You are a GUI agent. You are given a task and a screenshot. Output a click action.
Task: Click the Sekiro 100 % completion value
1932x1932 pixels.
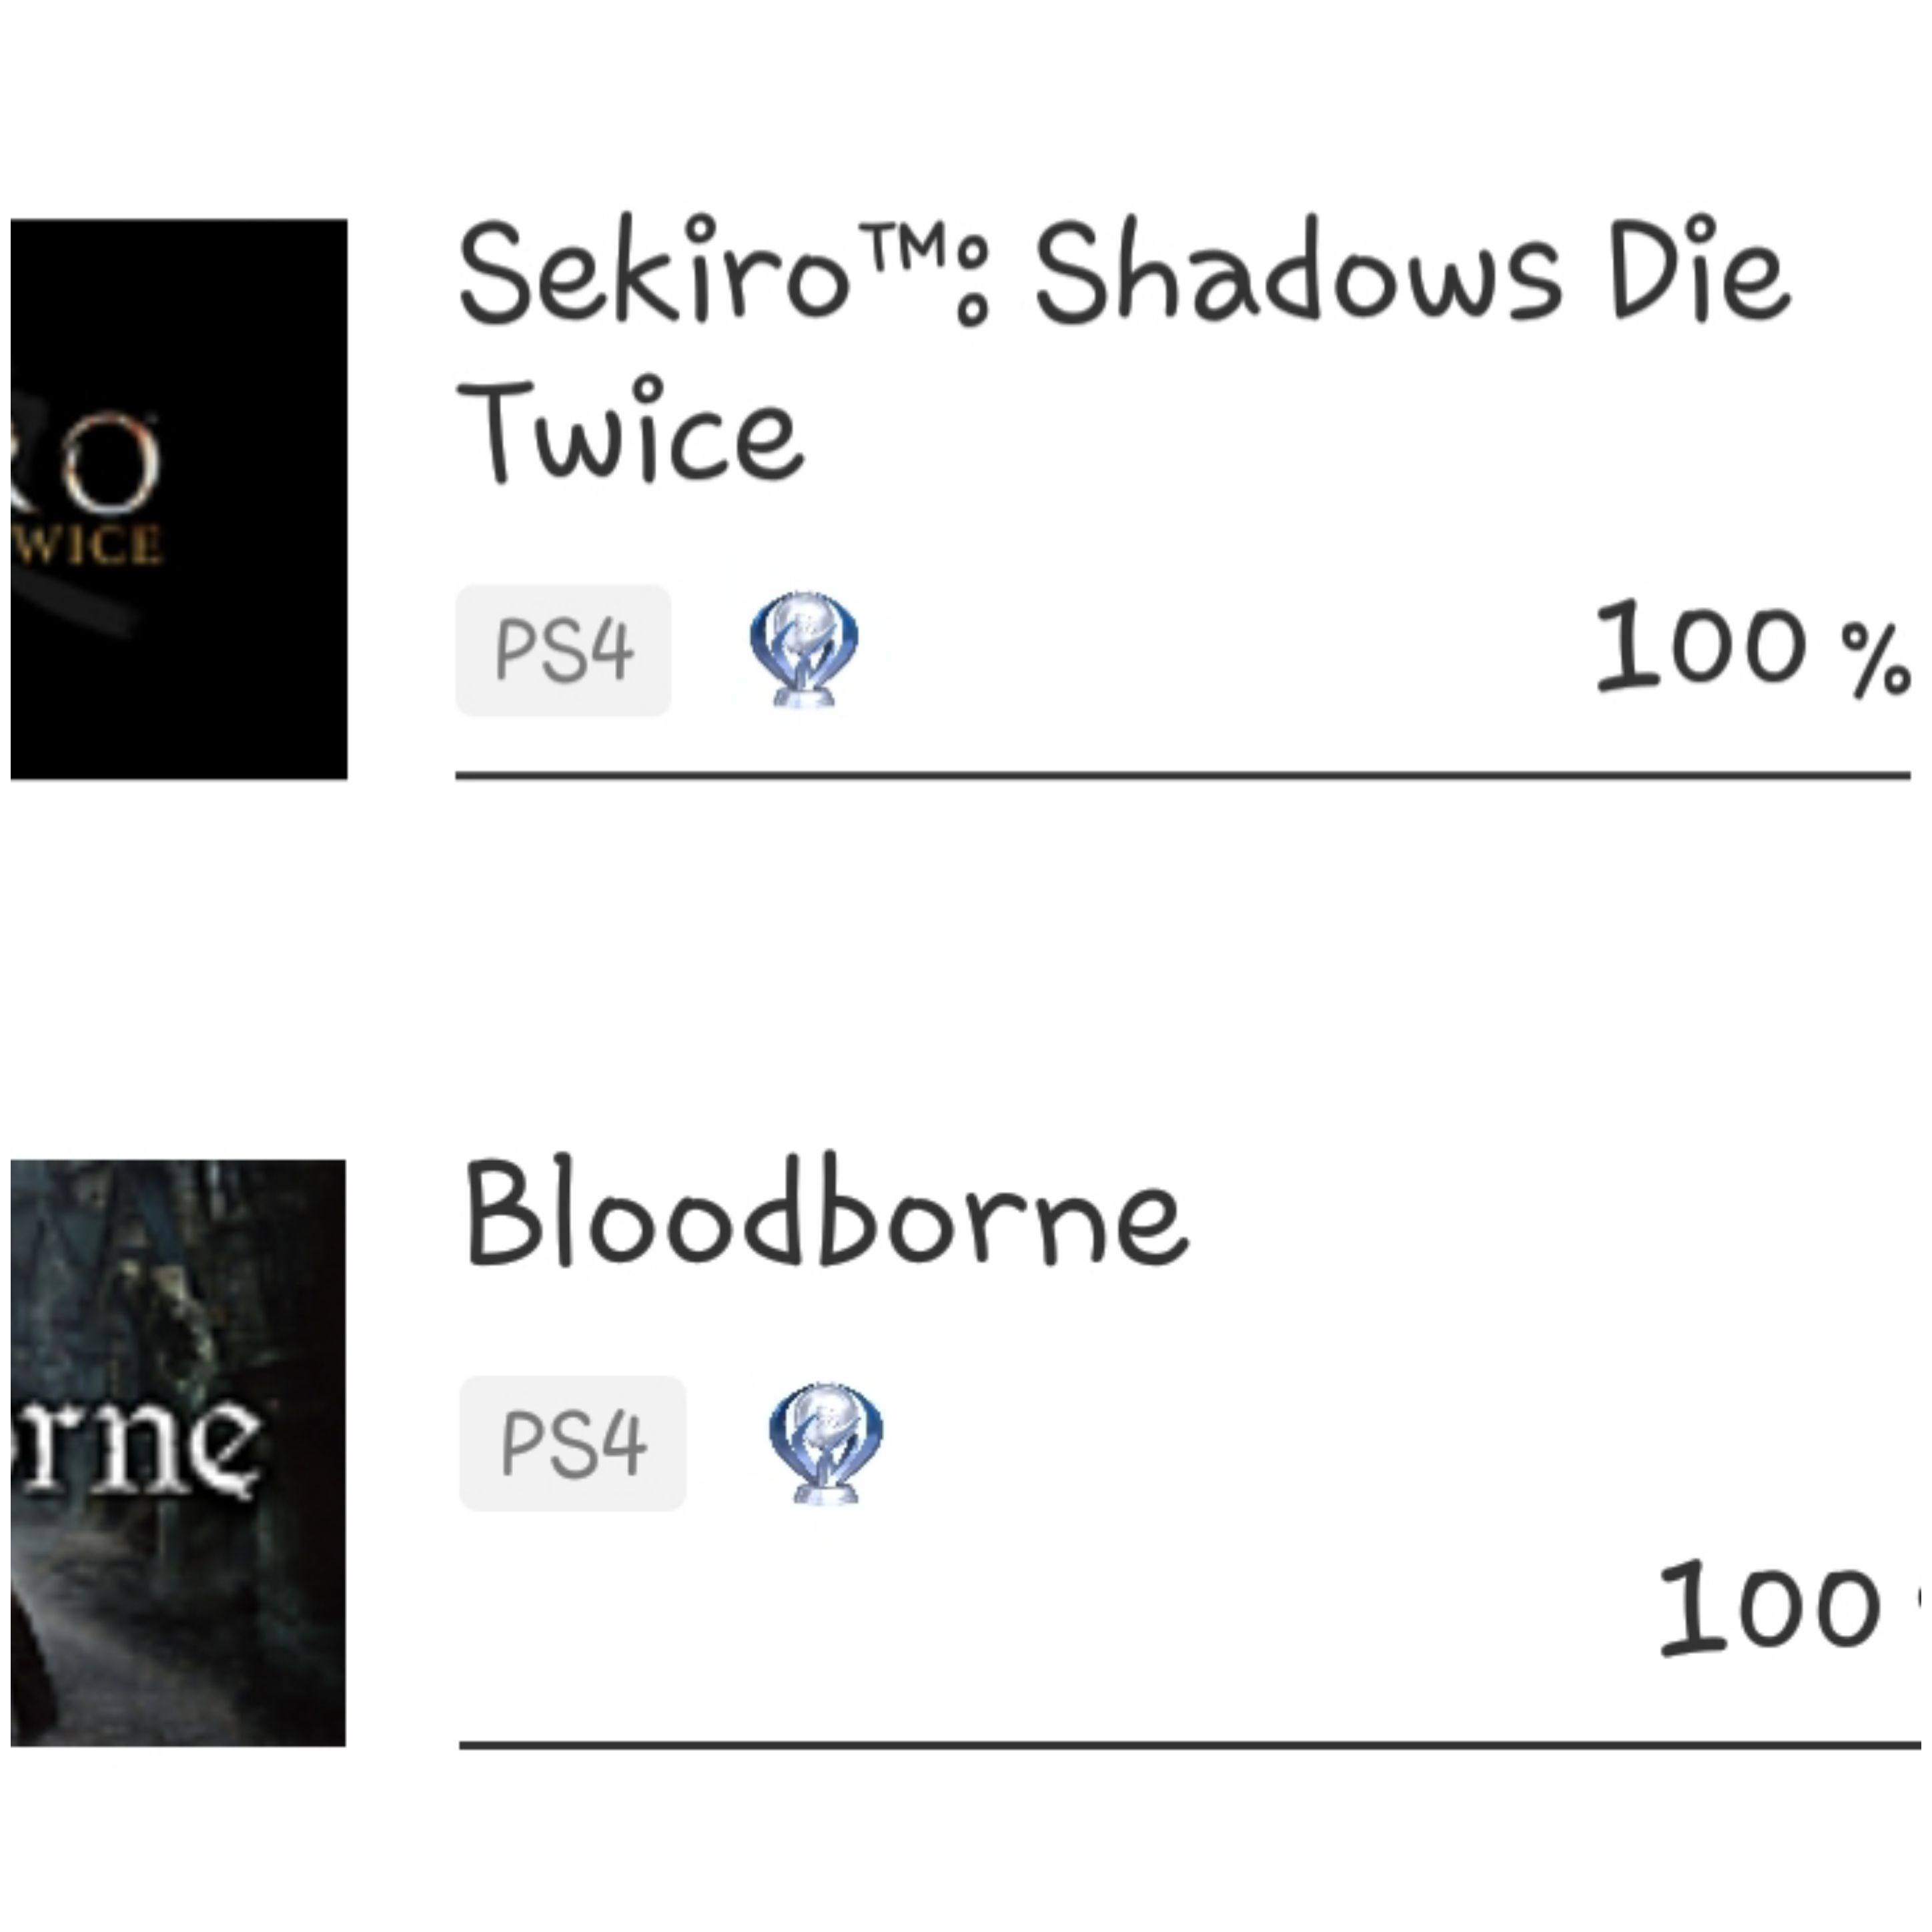pos(1753,647)
